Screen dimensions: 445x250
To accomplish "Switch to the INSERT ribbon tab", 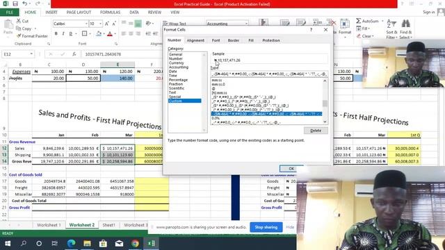I will [x=51, y=12].
